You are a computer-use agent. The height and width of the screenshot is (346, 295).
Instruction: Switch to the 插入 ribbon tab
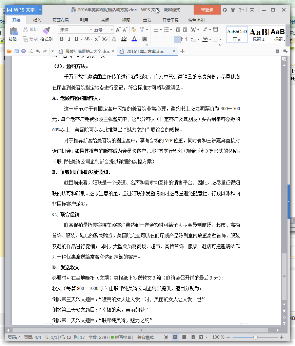tap(37, 20)
